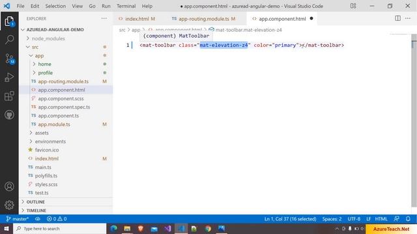The width and height of the screenshot is (417, 234).
Task: Open app.component.spec.ts in Explorer
Action: (x=64, y=107)
